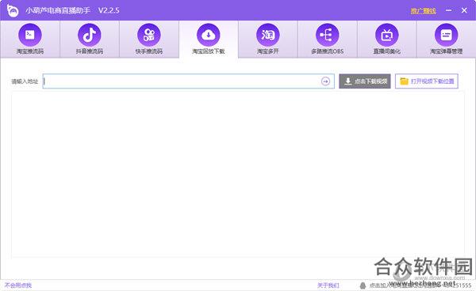The image size is (476, 291).
Task: Open the 淘宝弹幕管理 icon
Action: click(446, 35)
